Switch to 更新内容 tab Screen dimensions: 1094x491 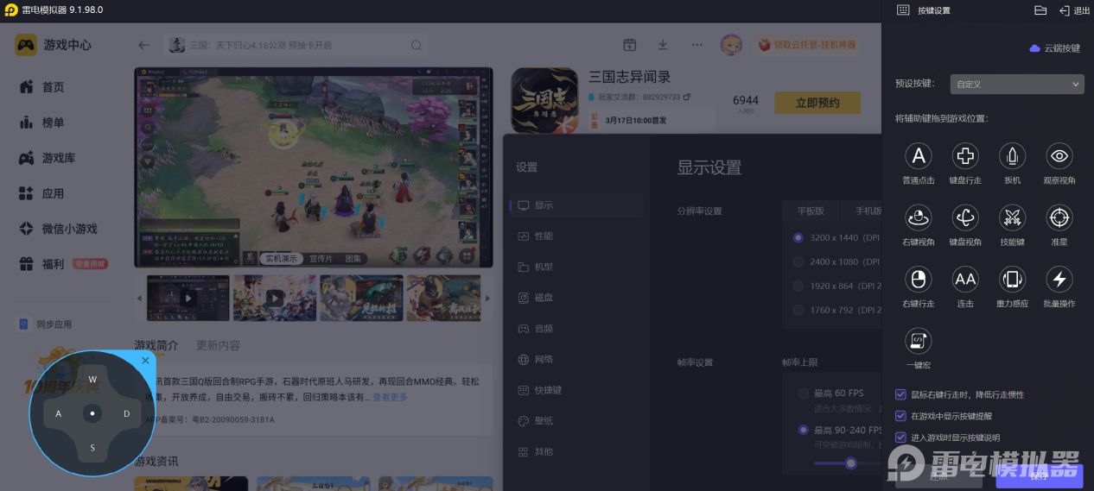pos(218,345)
